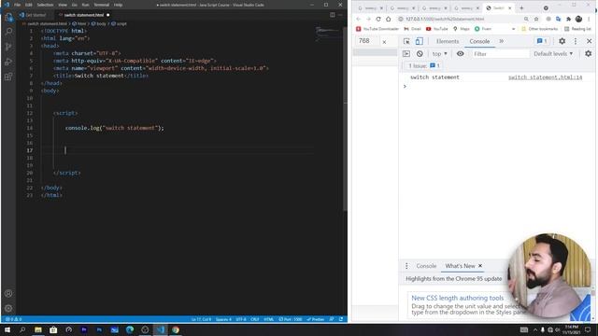
Task: Click the script breadcrumb in VS Code
Action: (x=119, y=23)
